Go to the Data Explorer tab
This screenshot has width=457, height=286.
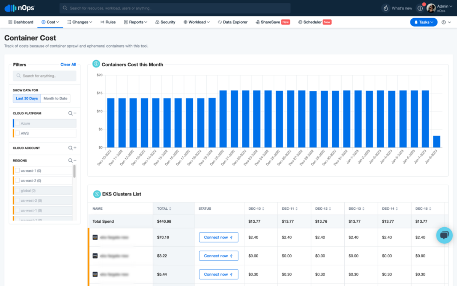click(232, 22)
